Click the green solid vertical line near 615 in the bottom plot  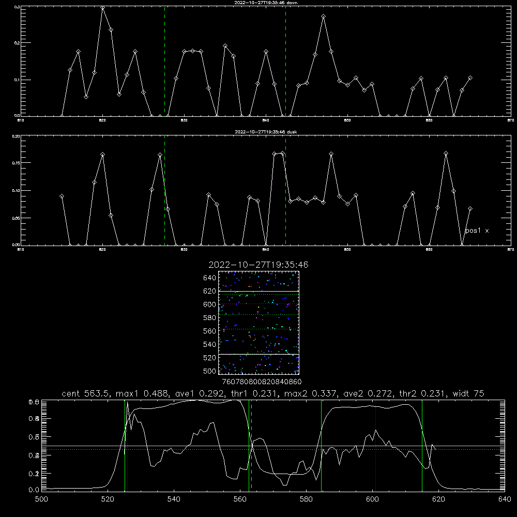tap(422, 445)
